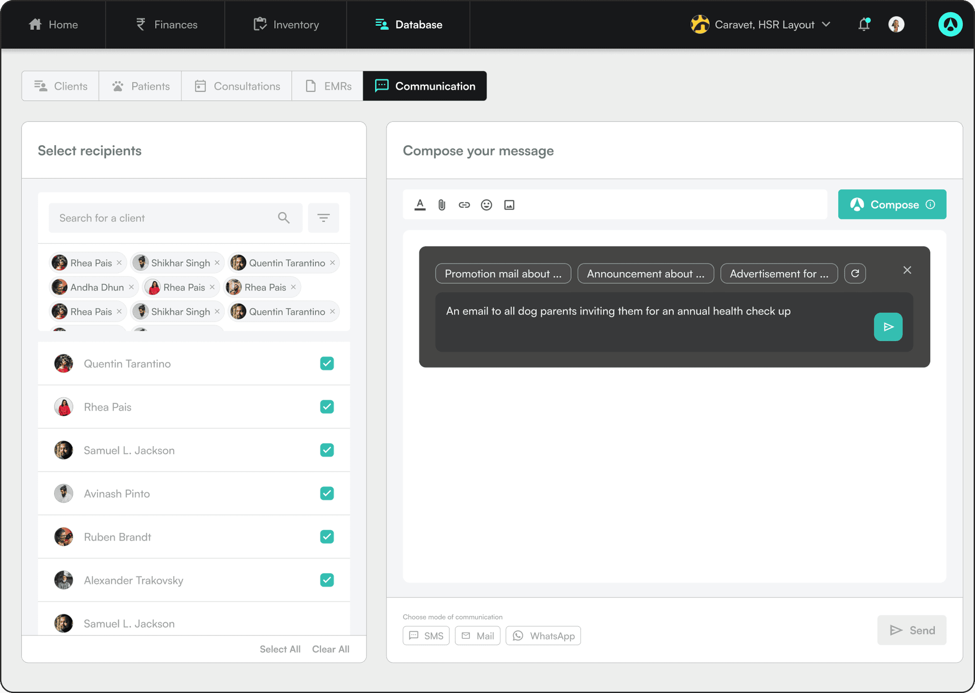Toggle Alexander Trakovsky checkbox
This screenshot has width=975, height=693.
click(x=327, y=580)
